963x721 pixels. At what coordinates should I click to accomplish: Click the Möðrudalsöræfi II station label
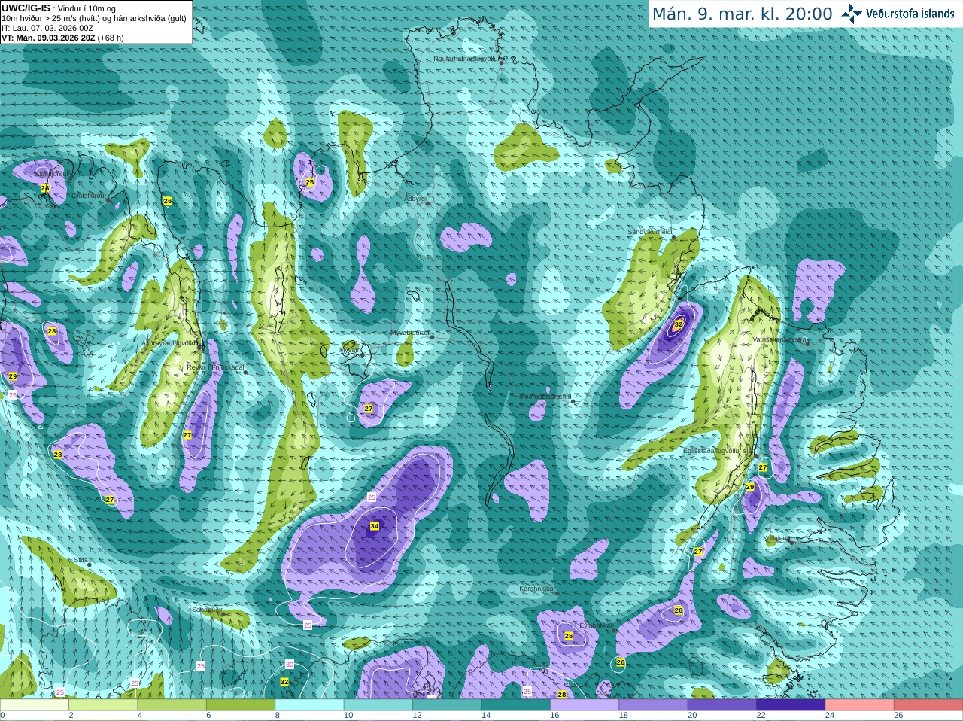(545, 396)
